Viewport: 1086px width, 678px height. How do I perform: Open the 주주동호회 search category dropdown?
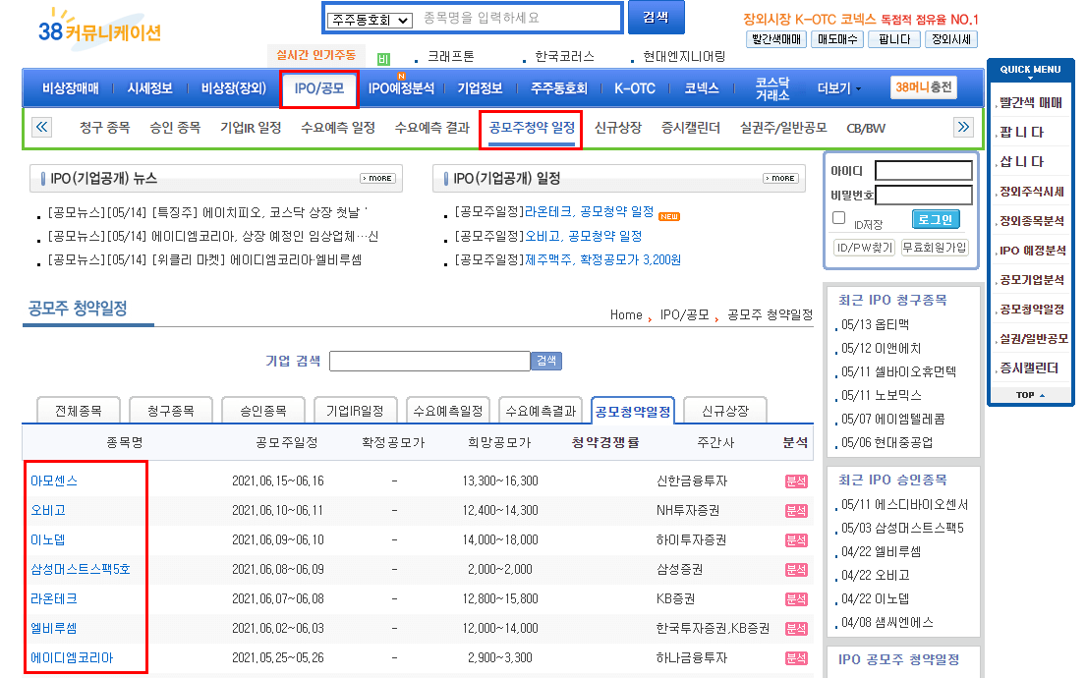pos(370,18)
